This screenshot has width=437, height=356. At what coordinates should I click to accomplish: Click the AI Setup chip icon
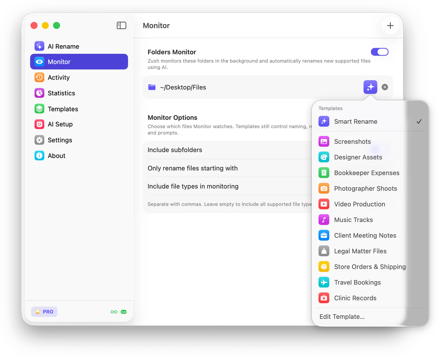[x=39, y=124]
